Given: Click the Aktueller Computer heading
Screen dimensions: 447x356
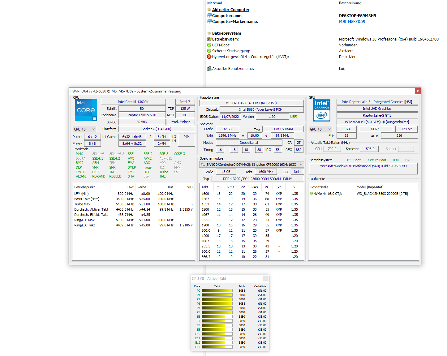Looking at the screenshot, I should click(x=231, y=10).
